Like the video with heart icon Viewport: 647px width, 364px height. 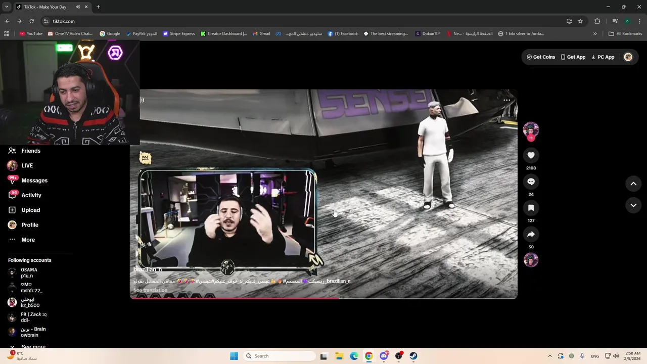pos(531,155)
